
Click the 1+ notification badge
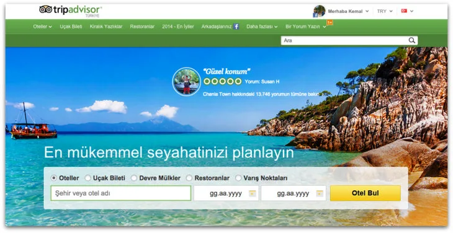tap(330, 22)
